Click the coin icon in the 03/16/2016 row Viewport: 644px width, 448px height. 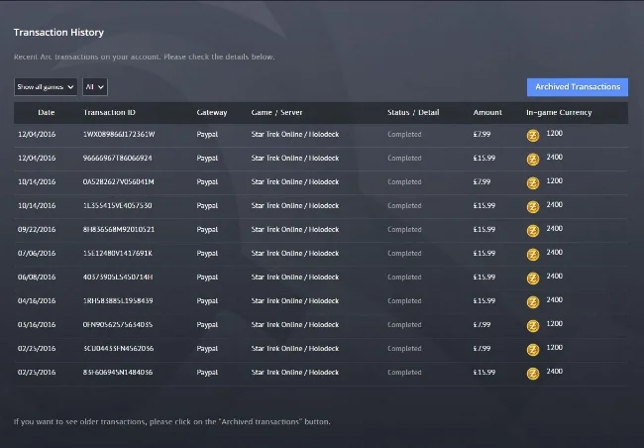(x=533, y=326)
